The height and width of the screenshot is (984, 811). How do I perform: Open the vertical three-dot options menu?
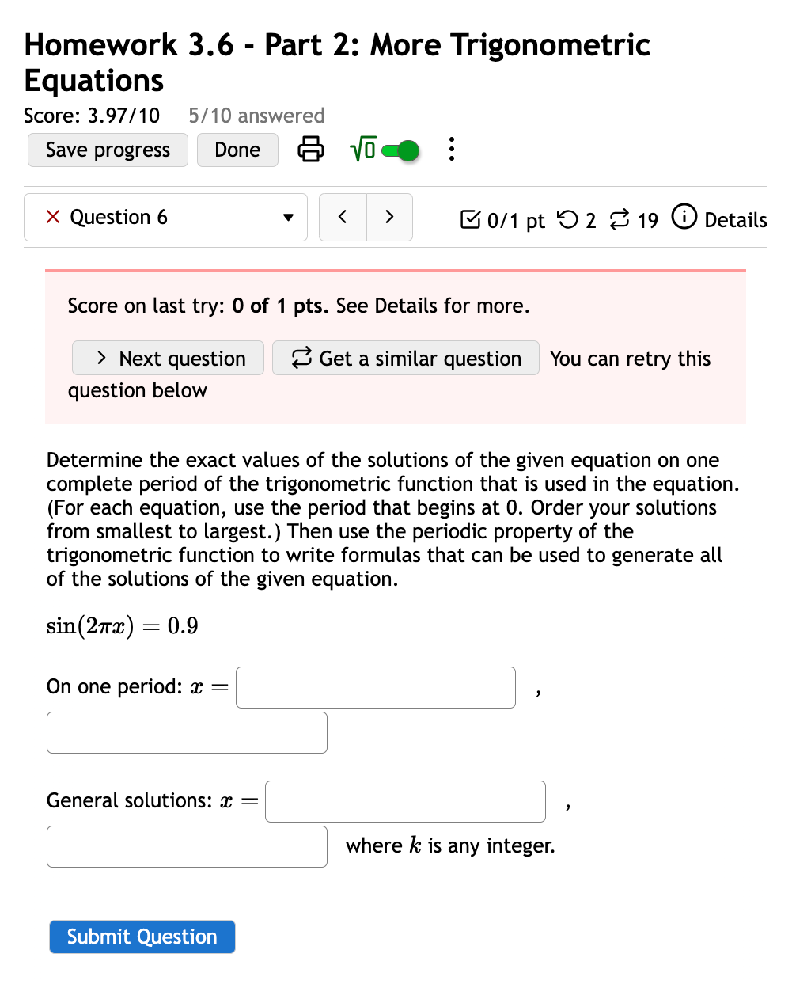(451, 149)
